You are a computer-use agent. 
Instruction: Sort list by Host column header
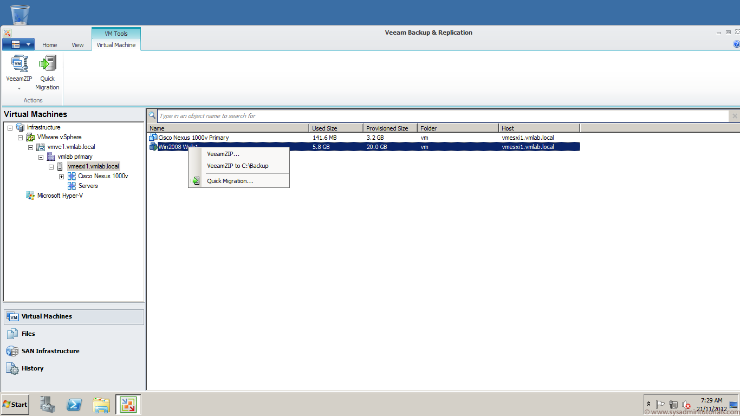(x=539, y=128)
